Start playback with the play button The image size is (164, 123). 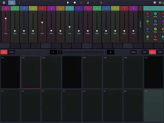coord(68,2)
